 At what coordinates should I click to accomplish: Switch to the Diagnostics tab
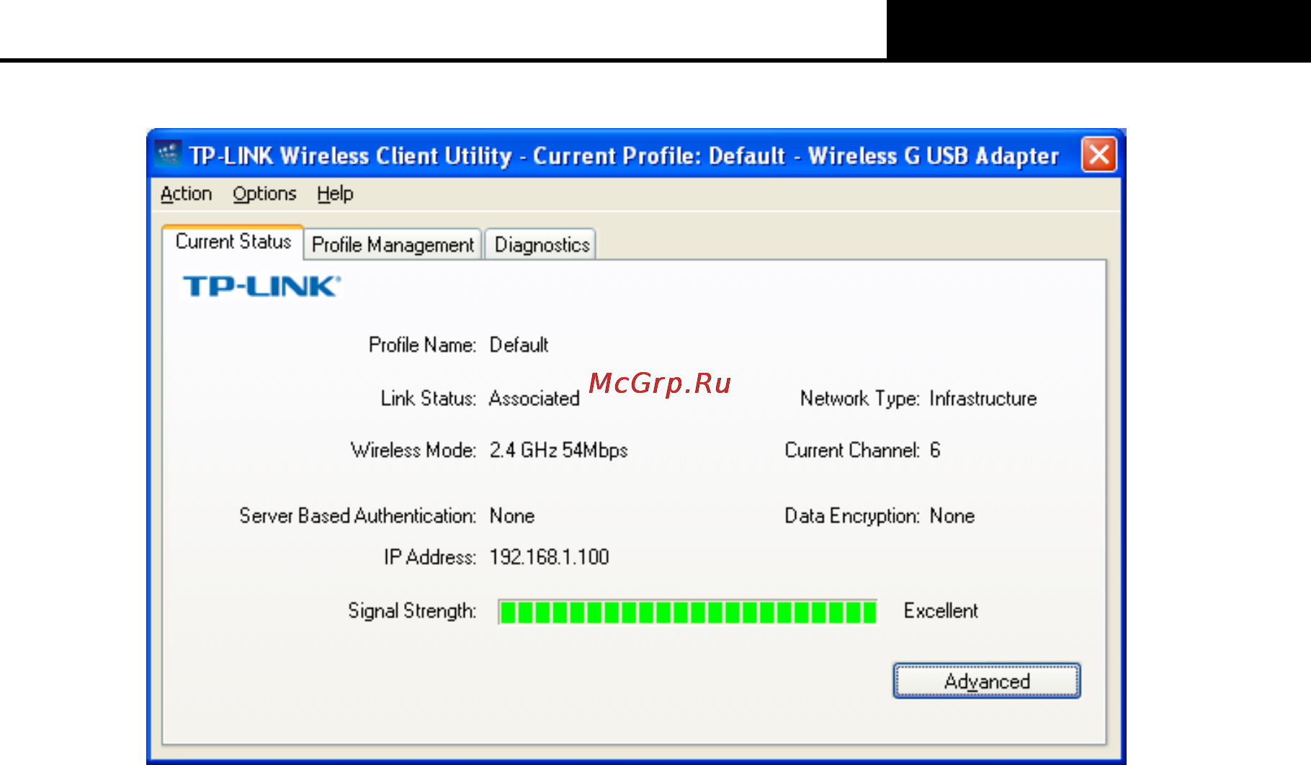tap(542, 245)
